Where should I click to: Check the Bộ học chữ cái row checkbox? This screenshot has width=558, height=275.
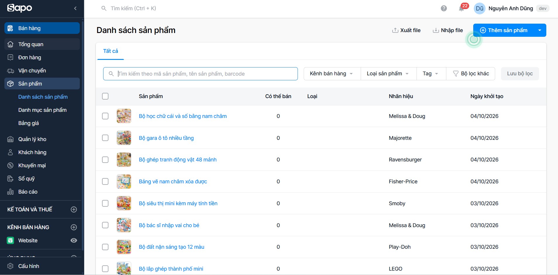tap(105, 116)
